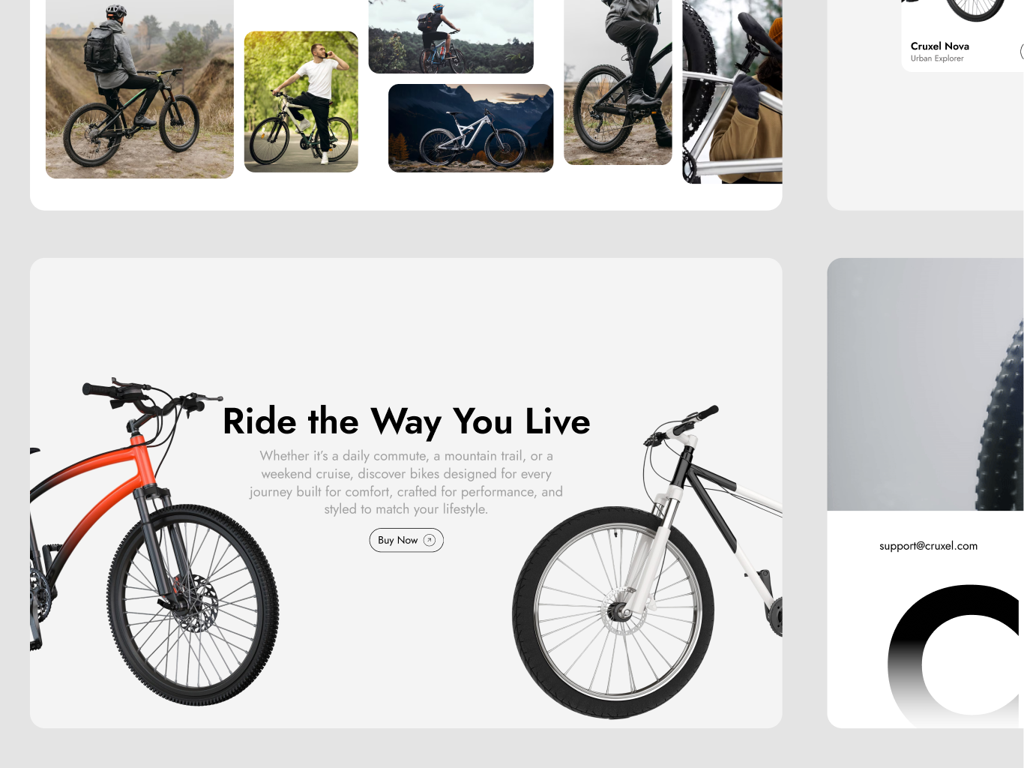Click the orange mountain bike image
This screenshot has width=1024, height=768.
(x=154, y=541)
